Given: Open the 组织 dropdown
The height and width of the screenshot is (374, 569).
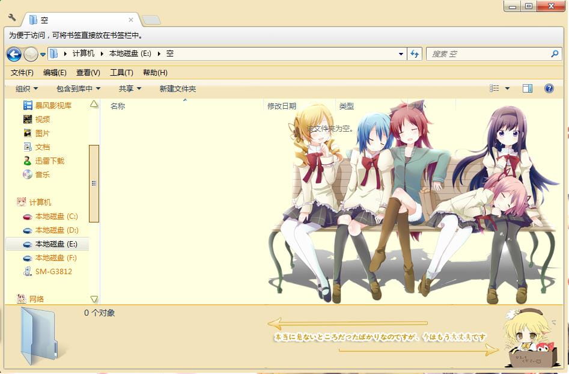Looking at the screenshot, I should click(x=26, y=88).
